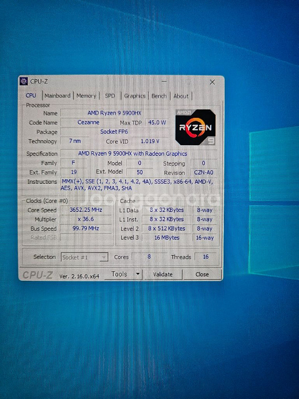Click the L1 Data 8 x 32 KBytes value

[167, 210]
